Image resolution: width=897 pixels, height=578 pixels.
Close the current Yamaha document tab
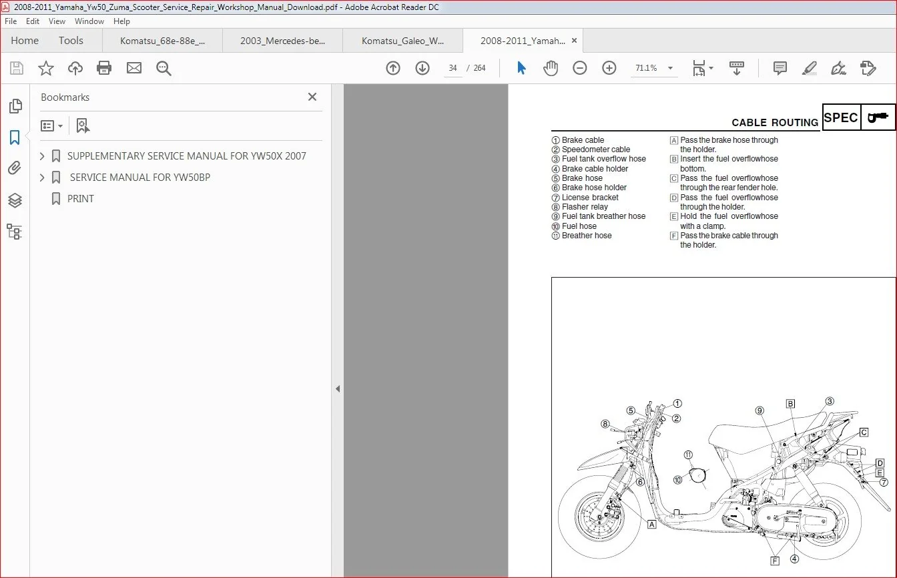[x=575, y=41]
